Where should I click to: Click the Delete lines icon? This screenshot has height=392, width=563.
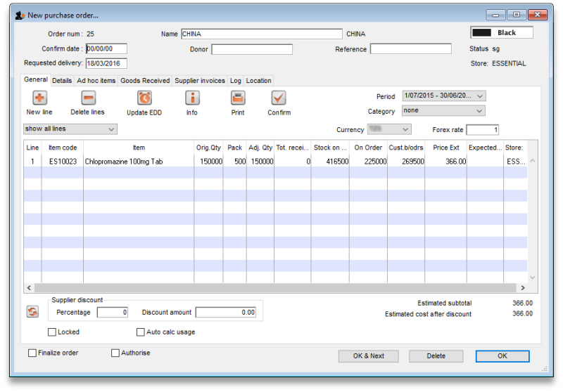pyautogui.click(x=88, y=98)
